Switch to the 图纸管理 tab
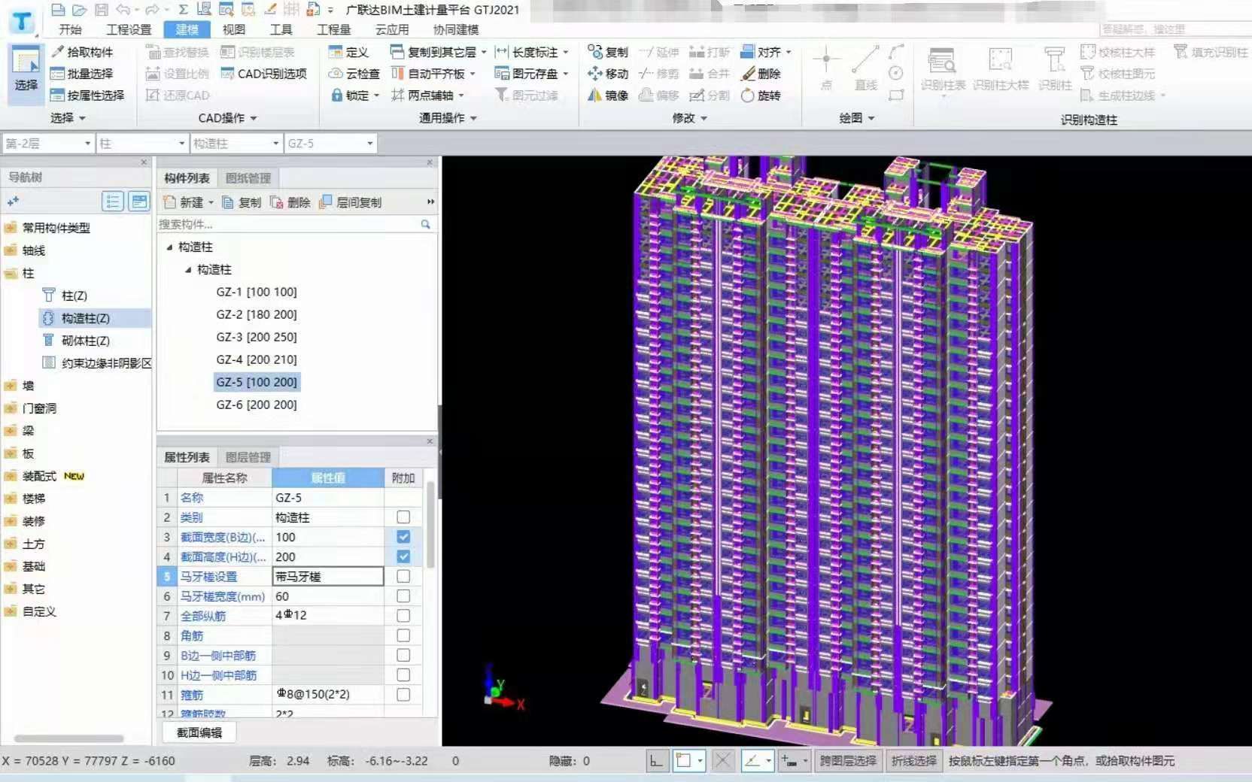This screenshot has height=782, width=1252. [248, 178]
